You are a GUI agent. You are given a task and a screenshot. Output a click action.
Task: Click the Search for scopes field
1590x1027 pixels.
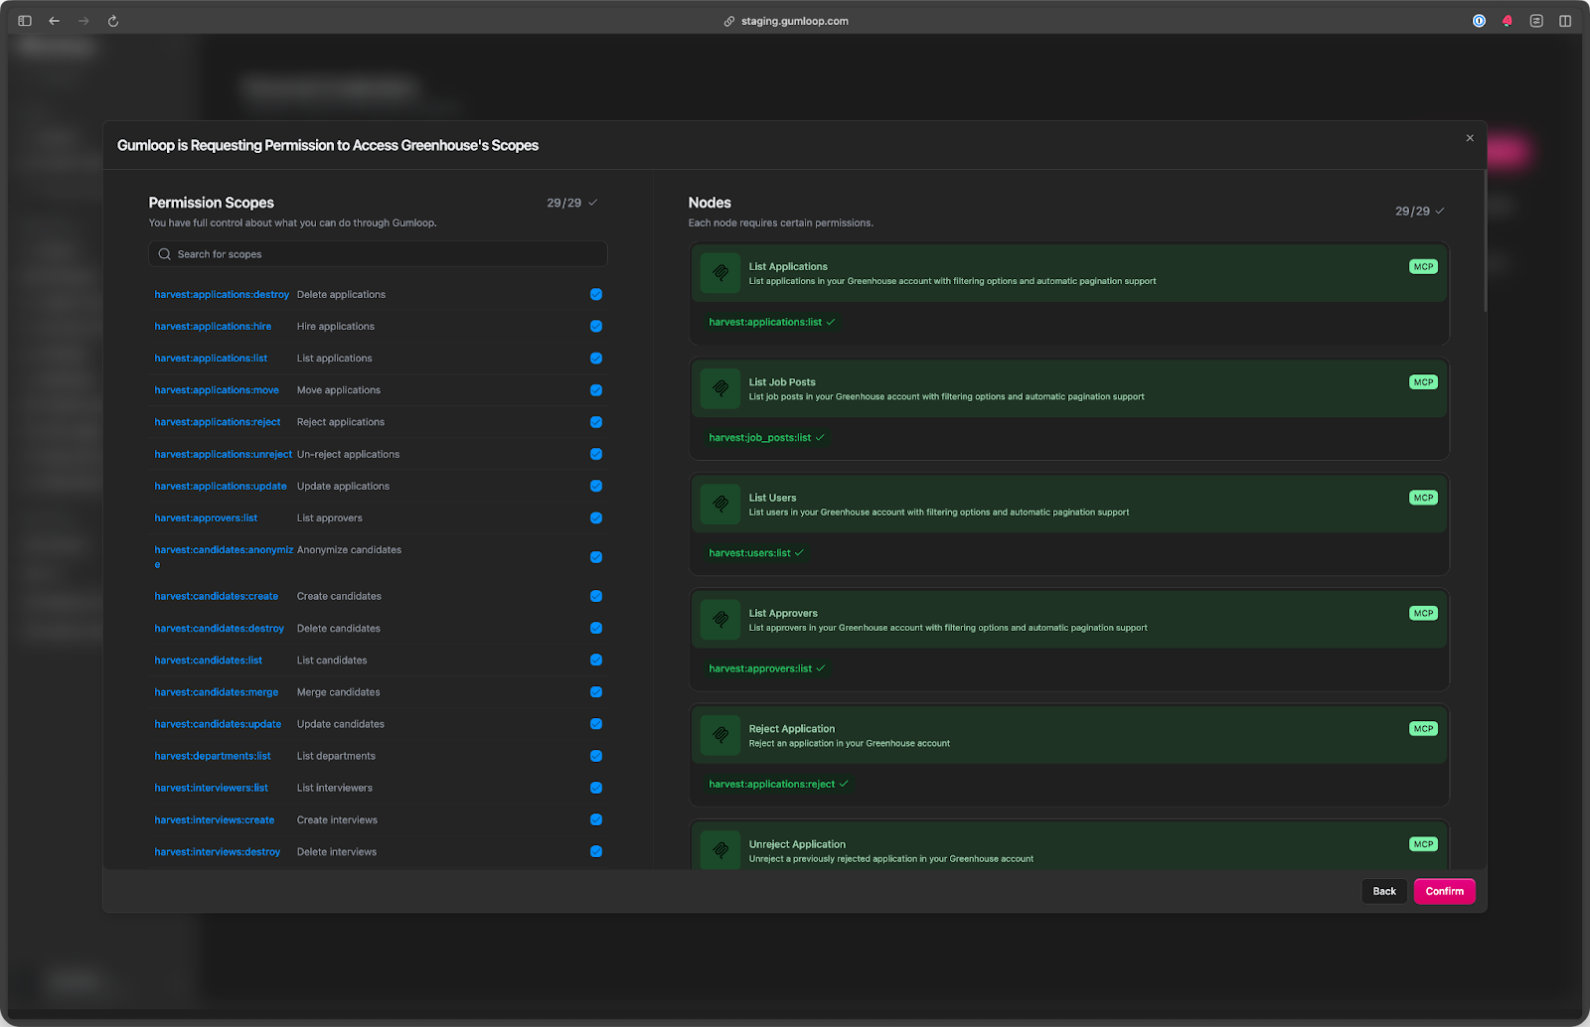pyautogui.click(x=378, y=254)
